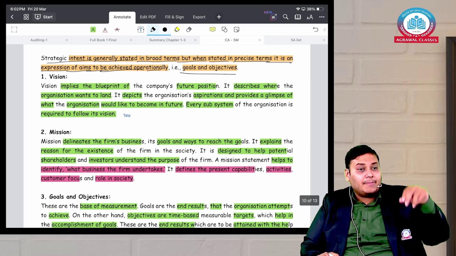Click the '2. Mission:' heading
Screen dimensions: 456x256
[x=56, y=132]
